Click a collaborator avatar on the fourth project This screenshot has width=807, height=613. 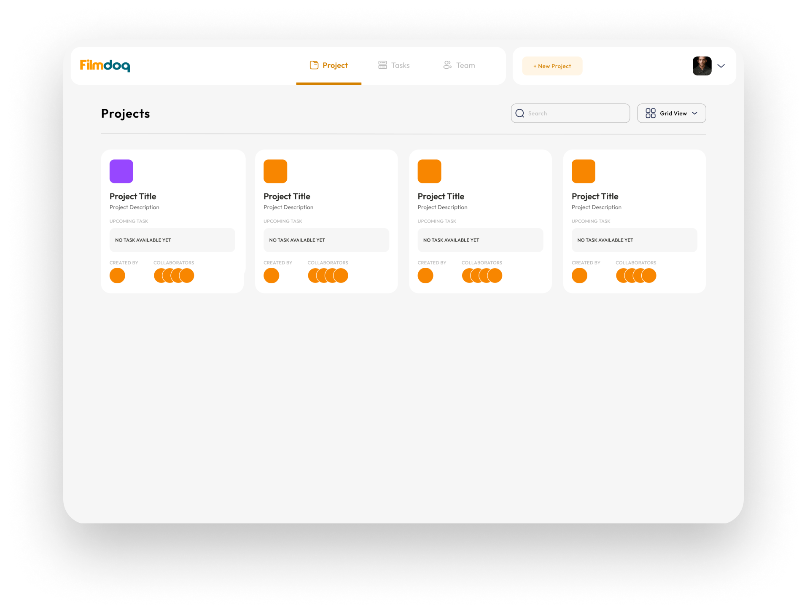[636, 275]
